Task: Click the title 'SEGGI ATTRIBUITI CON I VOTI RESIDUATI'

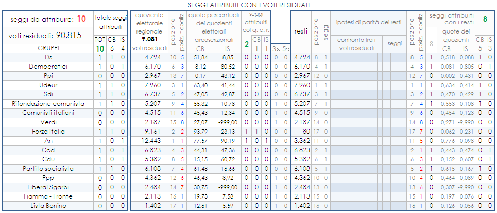Action: (248, 5)
